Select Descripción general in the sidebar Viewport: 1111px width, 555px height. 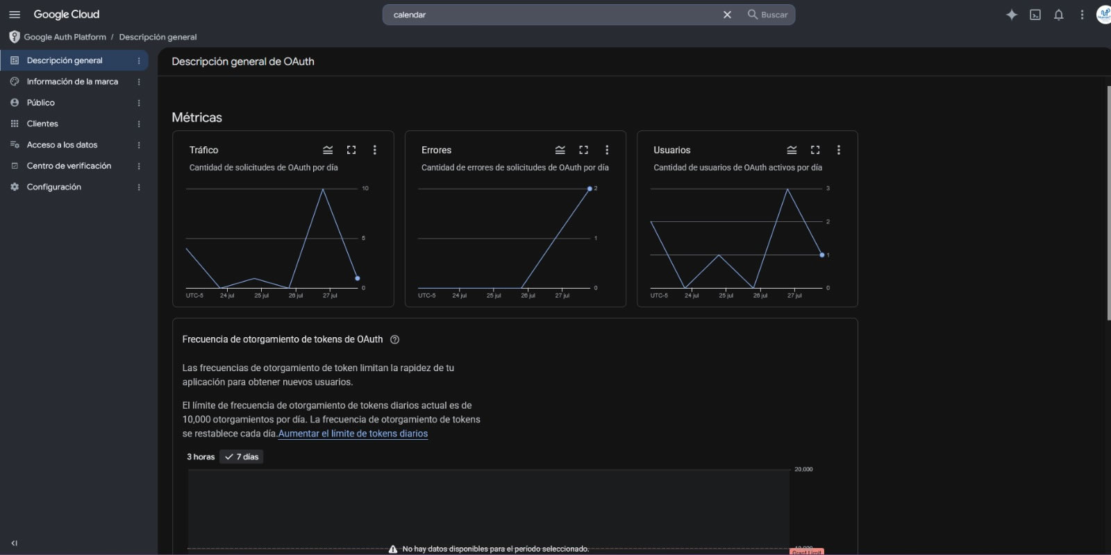74,60
